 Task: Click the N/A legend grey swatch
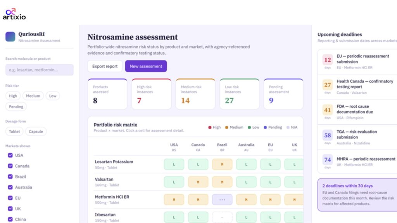pyautogui.click(x=288, y=127)
